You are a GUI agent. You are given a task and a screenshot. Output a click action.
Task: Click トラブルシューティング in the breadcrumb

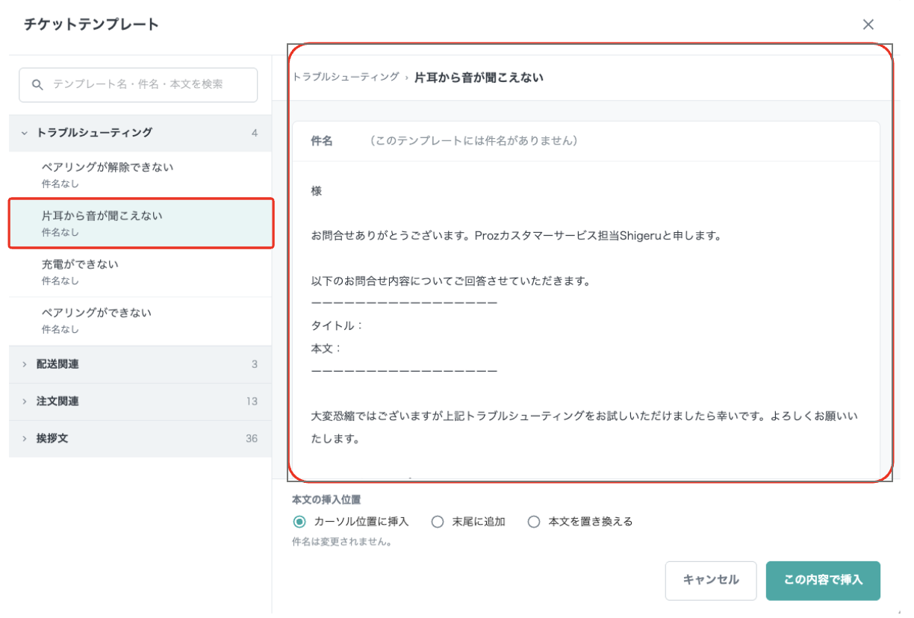pos(346,77)
